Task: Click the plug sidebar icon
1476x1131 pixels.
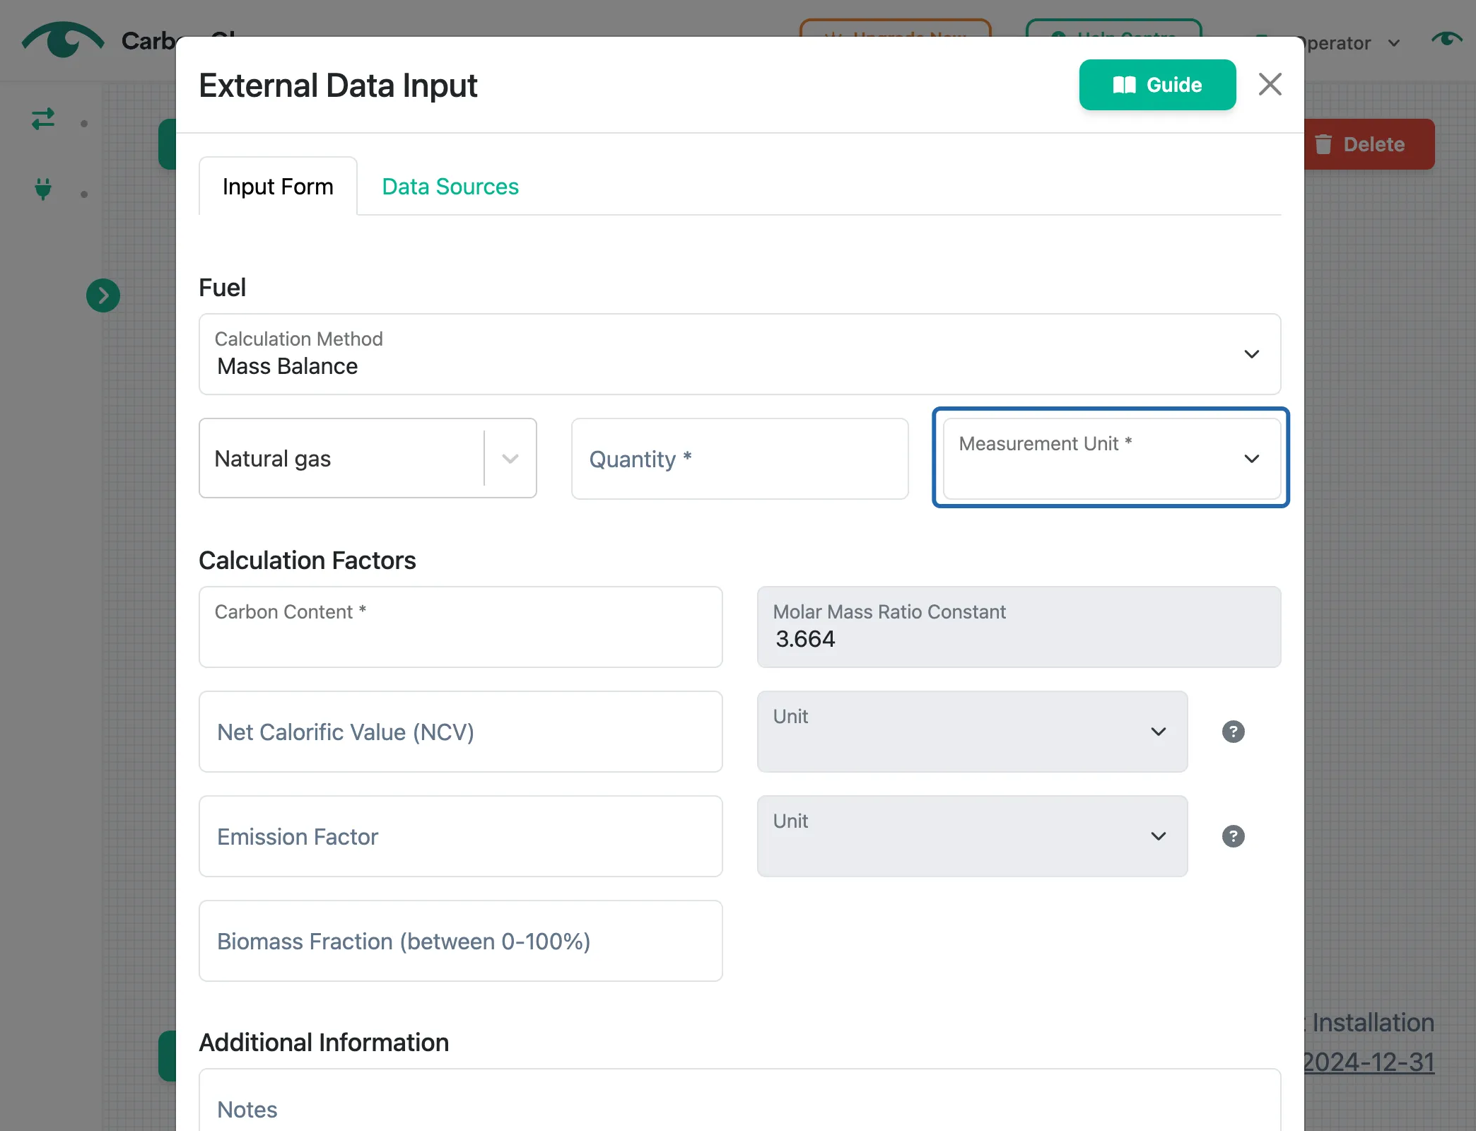Action: (43, 189)
